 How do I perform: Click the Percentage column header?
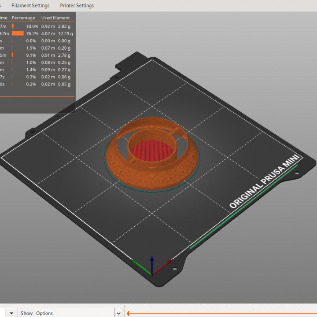tap(23, 18)
